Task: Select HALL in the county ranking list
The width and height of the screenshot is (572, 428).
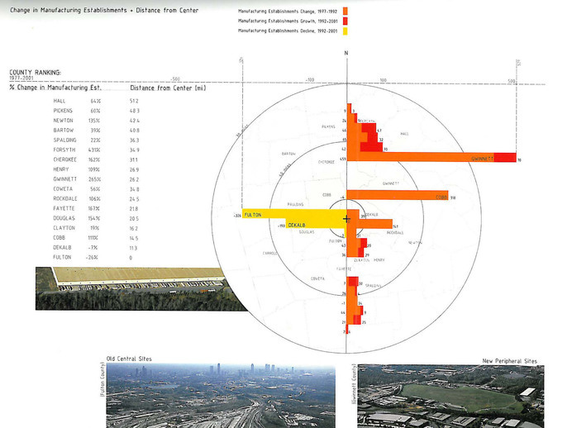Action: tap(60, 101)
